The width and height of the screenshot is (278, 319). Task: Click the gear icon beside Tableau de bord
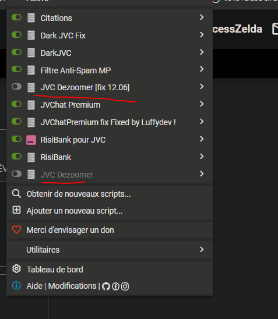point(16,269)
